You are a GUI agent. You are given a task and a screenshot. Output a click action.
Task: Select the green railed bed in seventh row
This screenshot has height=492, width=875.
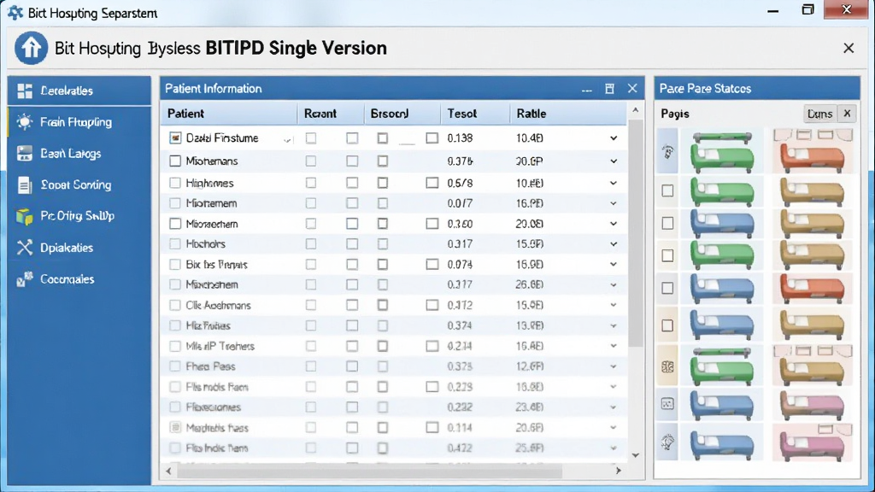[722, 366]
